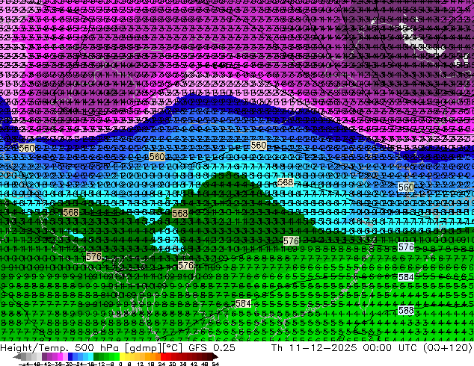The image size is (474, 366).
Task: Click the '584' contour label in lower center
Action: coord(243,303)
